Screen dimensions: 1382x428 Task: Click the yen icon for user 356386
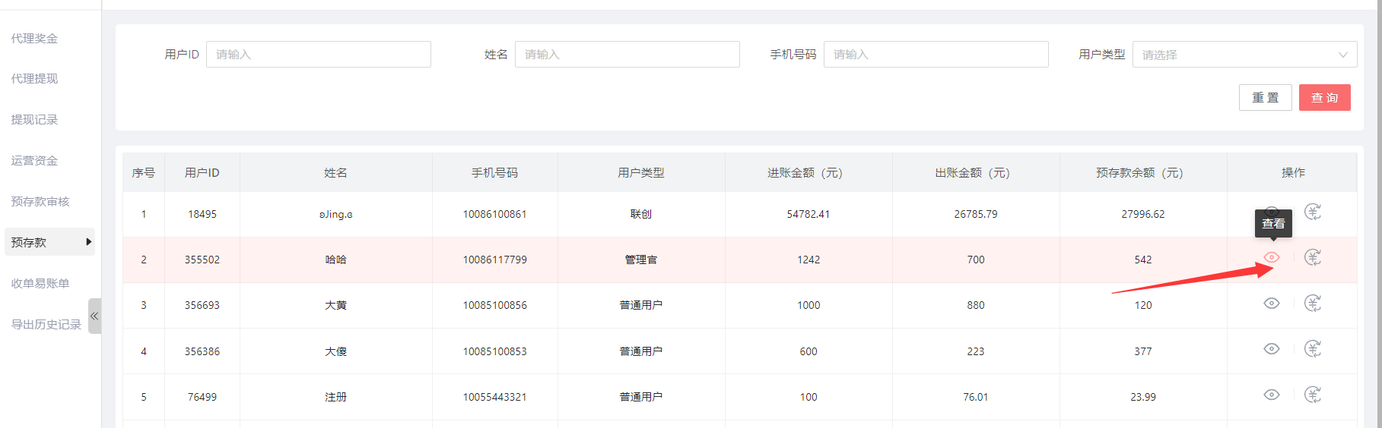tap(1312, 349)
